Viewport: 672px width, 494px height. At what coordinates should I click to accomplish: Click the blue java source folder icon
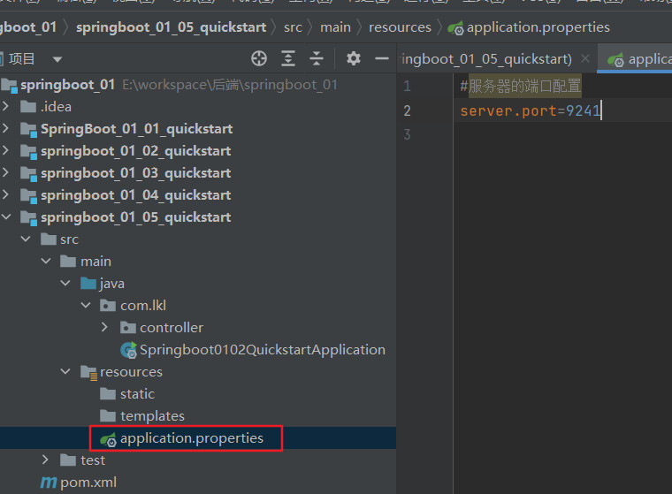pyautogui.click(x=88, y=283)
